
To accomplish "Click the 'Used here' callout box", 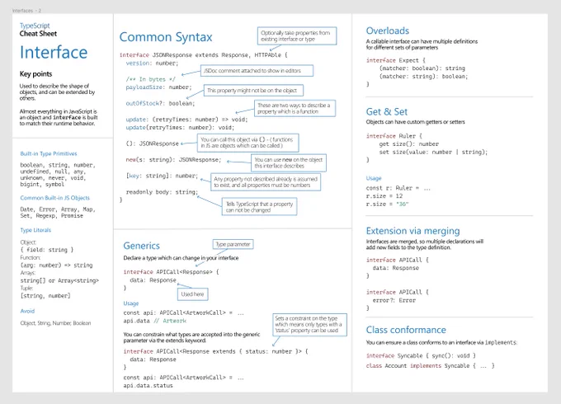I will [192, 294].
